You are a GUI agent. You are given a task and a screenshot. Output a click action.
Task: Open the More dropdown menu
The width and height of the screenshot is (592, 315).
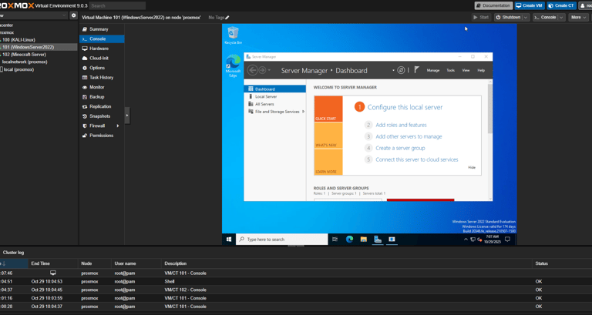click(x=578, y=18)
